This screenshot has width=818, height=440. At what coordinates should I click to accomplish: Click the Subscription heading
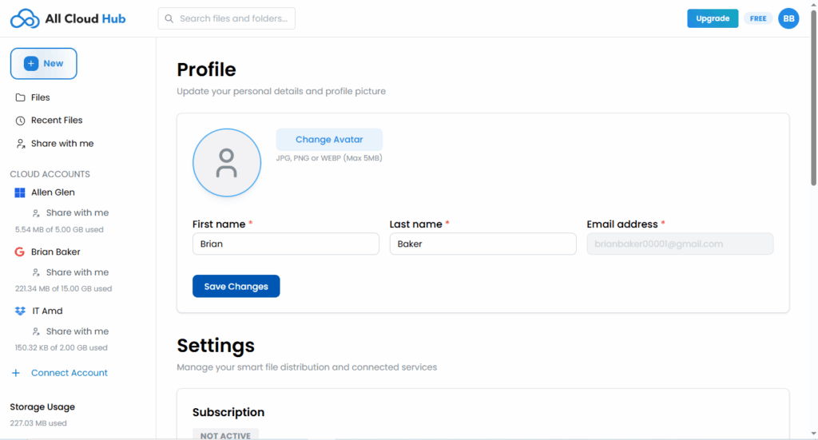click(228, 412)
